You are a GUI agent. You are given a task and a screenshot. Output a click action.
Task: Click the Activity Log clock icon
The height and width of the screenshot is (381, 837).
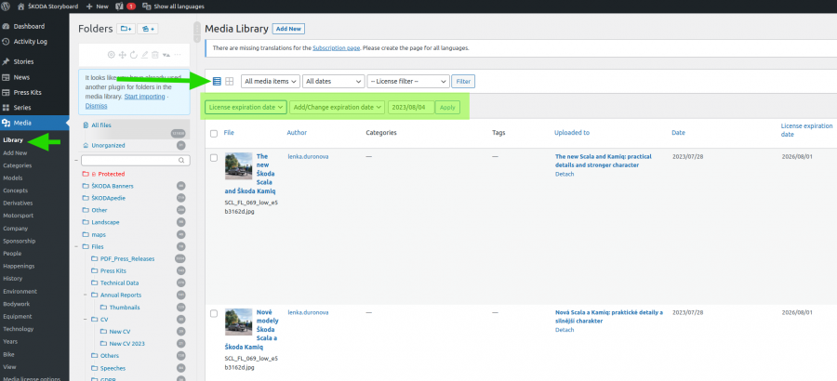tap(6, 42)
